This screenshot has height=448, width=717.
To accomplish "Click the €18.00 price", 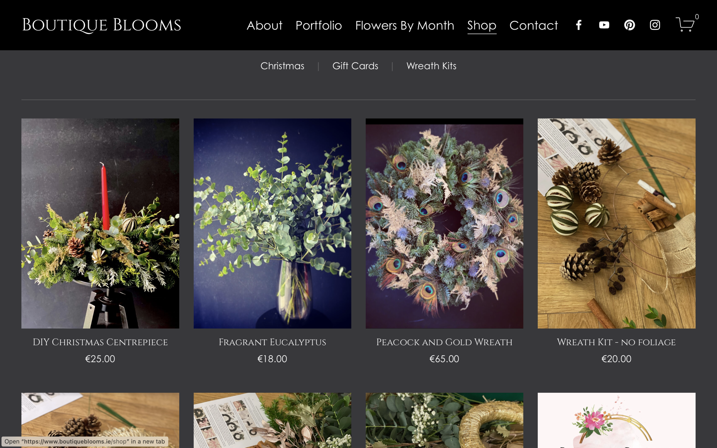I will tap(272, 359).
